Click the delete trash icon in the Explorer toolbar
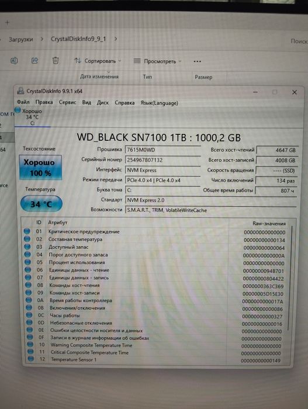This screenshot has width=308, height=409. pos(56,61)
